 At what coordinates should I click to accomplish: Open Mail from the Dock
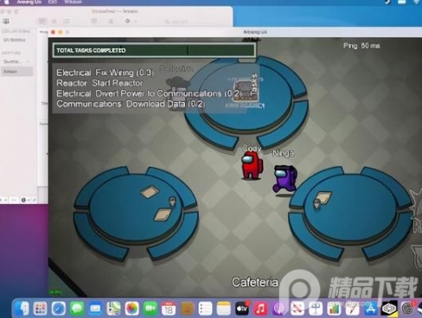pos(95,309)
